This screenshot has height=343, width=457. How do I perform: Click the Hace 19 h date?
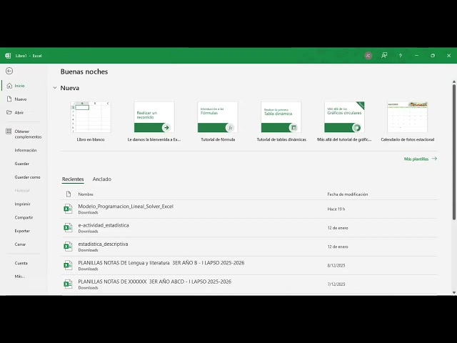336,209
